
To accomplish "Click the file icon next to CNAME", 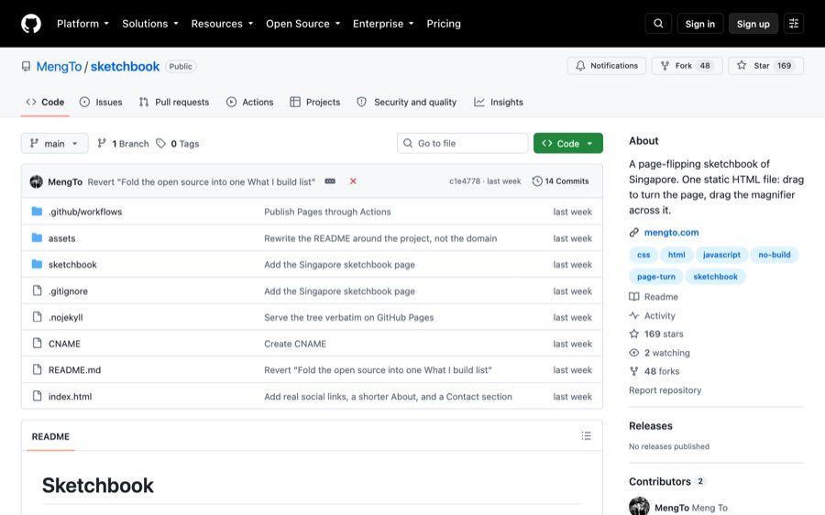I will coord(37,344).
